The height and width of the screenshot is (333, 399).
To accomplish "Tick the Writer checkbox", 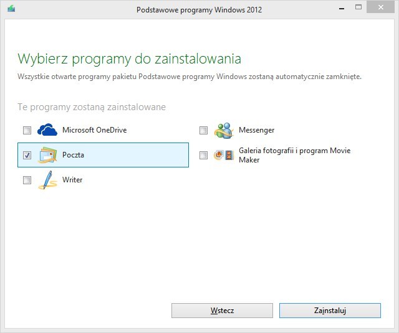I will [27, 180].
